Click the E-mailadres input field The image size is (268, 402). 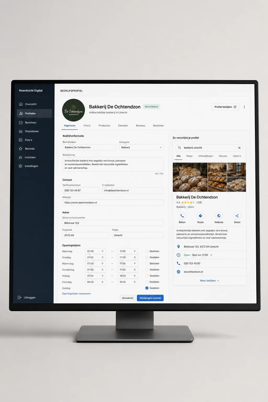(133, 190)
